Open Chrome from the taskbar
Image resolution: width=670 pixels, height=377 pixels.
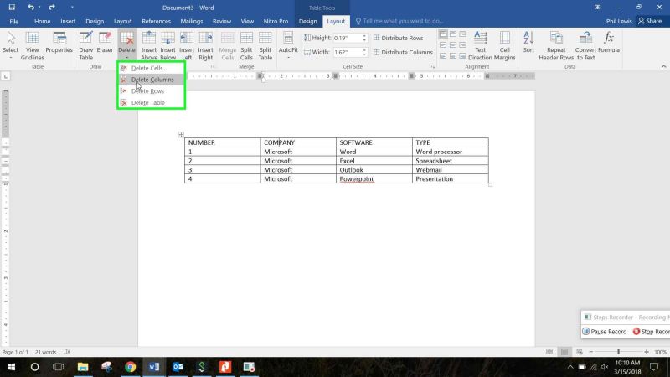pos(131,367)
